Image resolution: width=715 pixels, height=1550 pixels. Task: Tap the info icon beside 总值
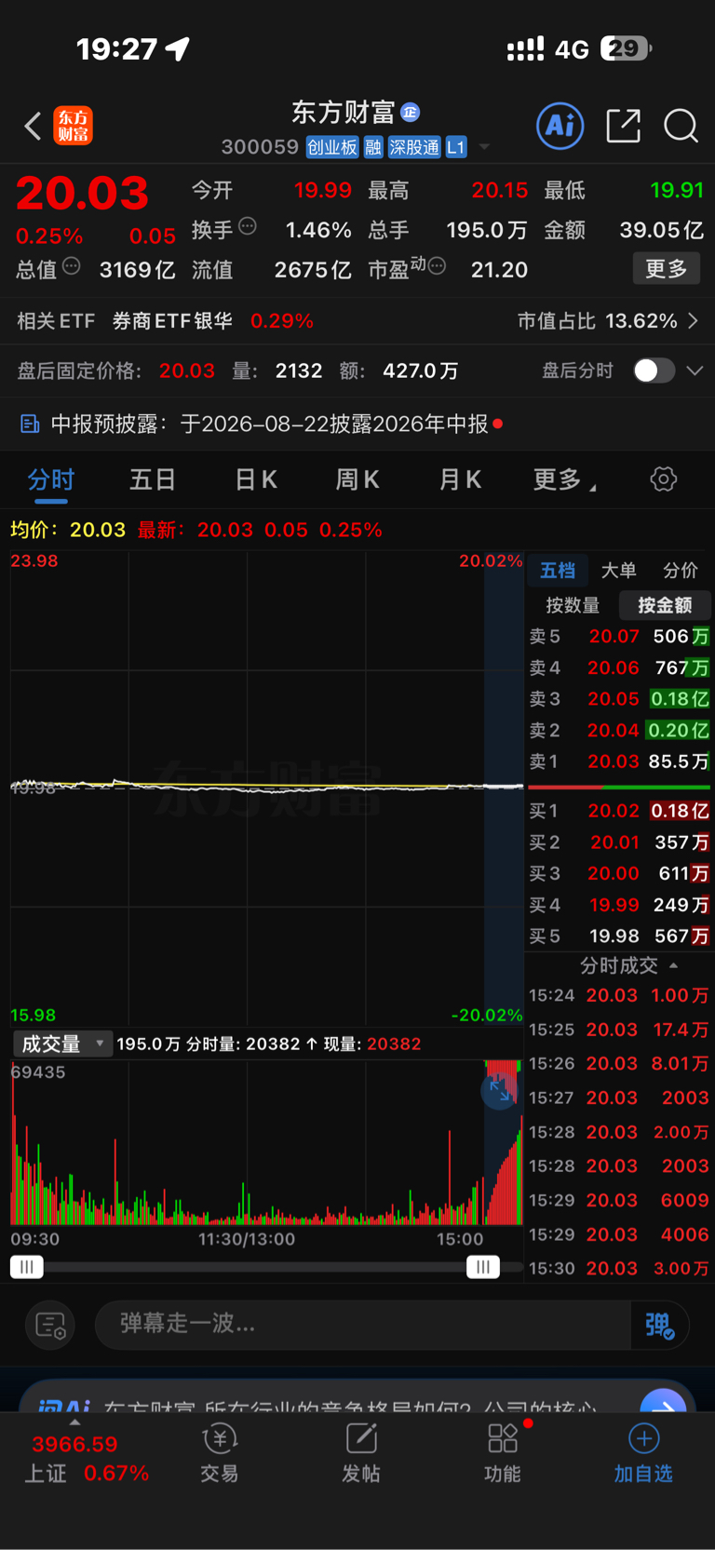71,266
